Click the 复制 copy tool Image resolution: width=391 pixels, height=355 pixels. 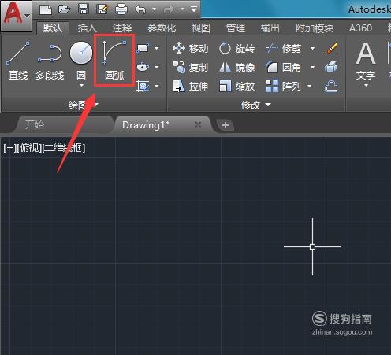tap(191, 67)
